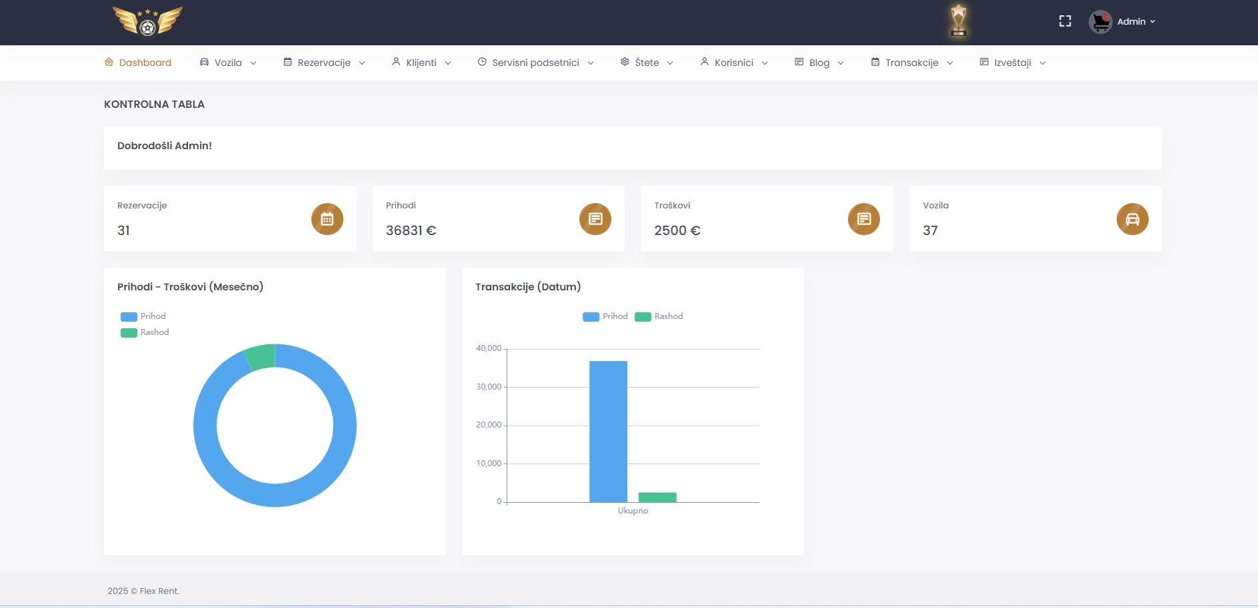This screenshot has height=608, width=1258.
Task: Click the winged Flex Rent logo
Action: (147, 21)
